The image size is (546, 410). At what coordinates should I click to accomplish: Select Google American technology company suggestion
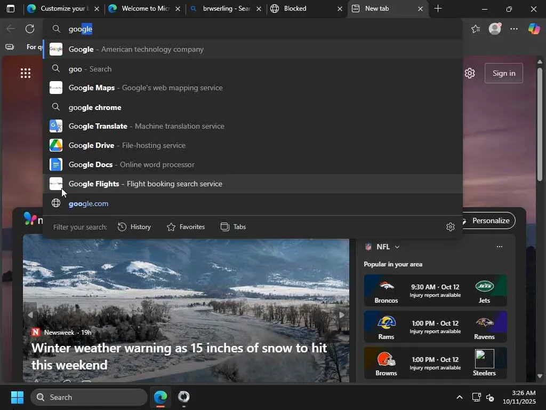(253, 49)
